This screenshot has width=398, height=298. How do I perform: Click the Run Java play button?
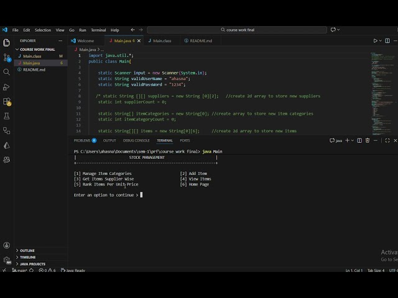[x=376, y=41]
